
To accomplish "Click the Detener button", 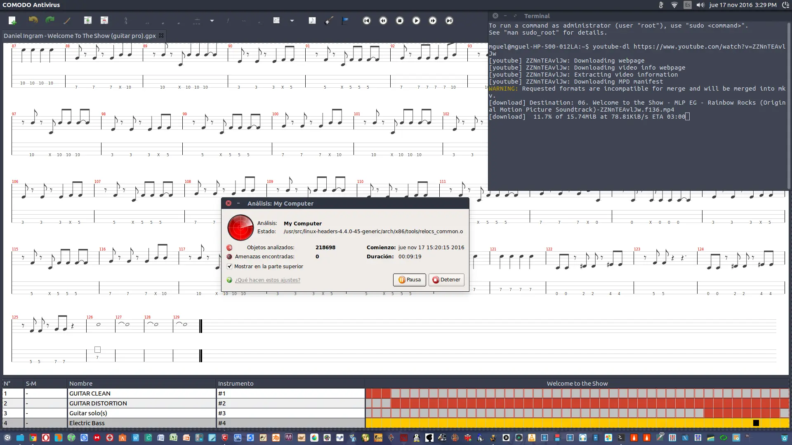I will pyautogui.click(x=446, y=280).
